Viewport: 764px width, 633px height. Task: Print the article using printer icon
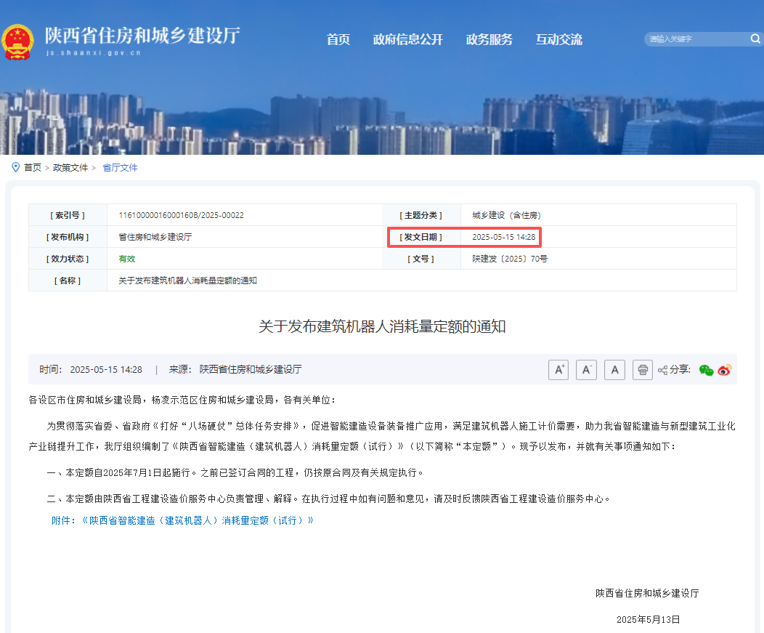click(642, 370)
